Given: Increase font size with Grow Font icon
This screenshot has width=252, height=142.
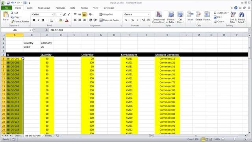Looking at the screenshot, I should (65, 15).
